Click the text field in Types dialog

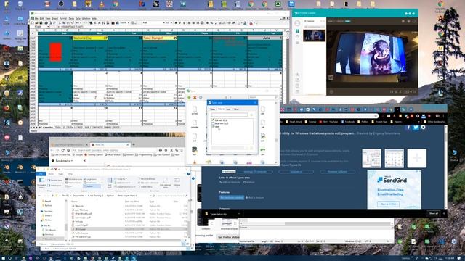pyautogui.click(x=230, y=115)
